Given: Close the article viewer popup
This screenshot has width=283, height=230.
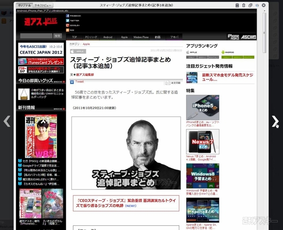Looking at the screenshot, I should (x=264, y=5).
